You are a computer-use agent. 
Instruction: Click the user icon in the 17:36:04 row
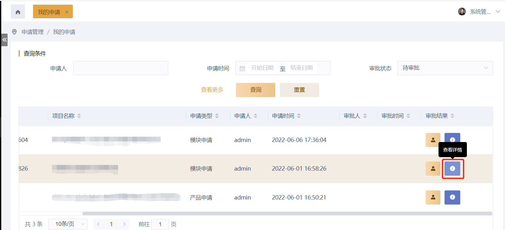pyautogui.click(x=433, y=140)
